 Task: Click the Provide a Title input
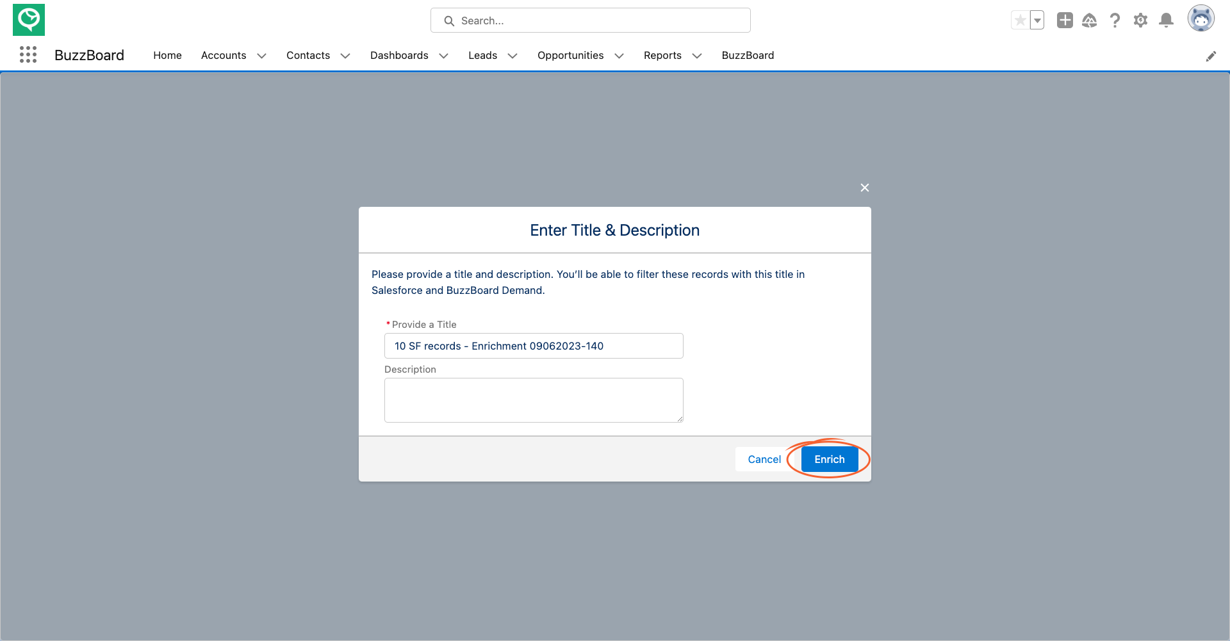click(534, 346)
